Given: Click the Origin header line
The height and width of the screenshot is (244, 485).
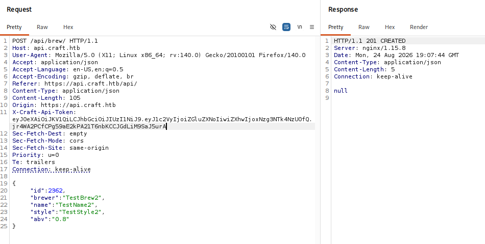Looking at the screenshot, I should (x=64, y=105).
